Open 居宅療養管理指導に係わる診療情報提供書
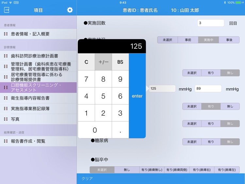Image resolution: width=245 pixels, height=184 pixels. coord(38,77)
